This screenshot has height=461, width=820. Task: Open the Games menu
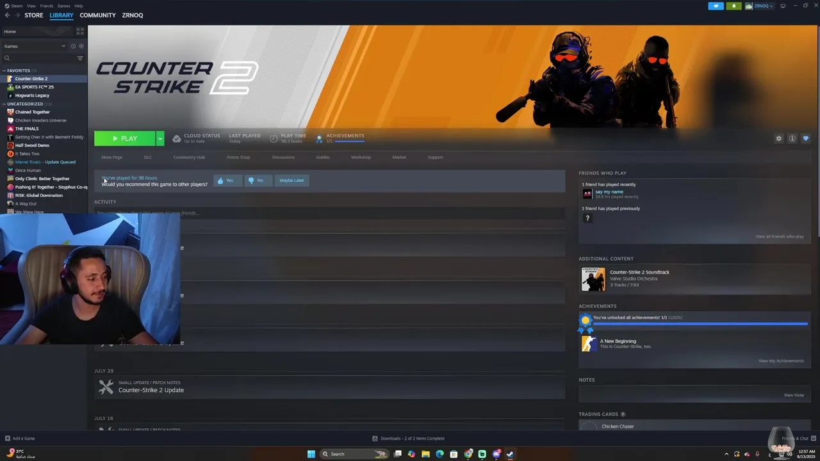(x=64, y=6)
